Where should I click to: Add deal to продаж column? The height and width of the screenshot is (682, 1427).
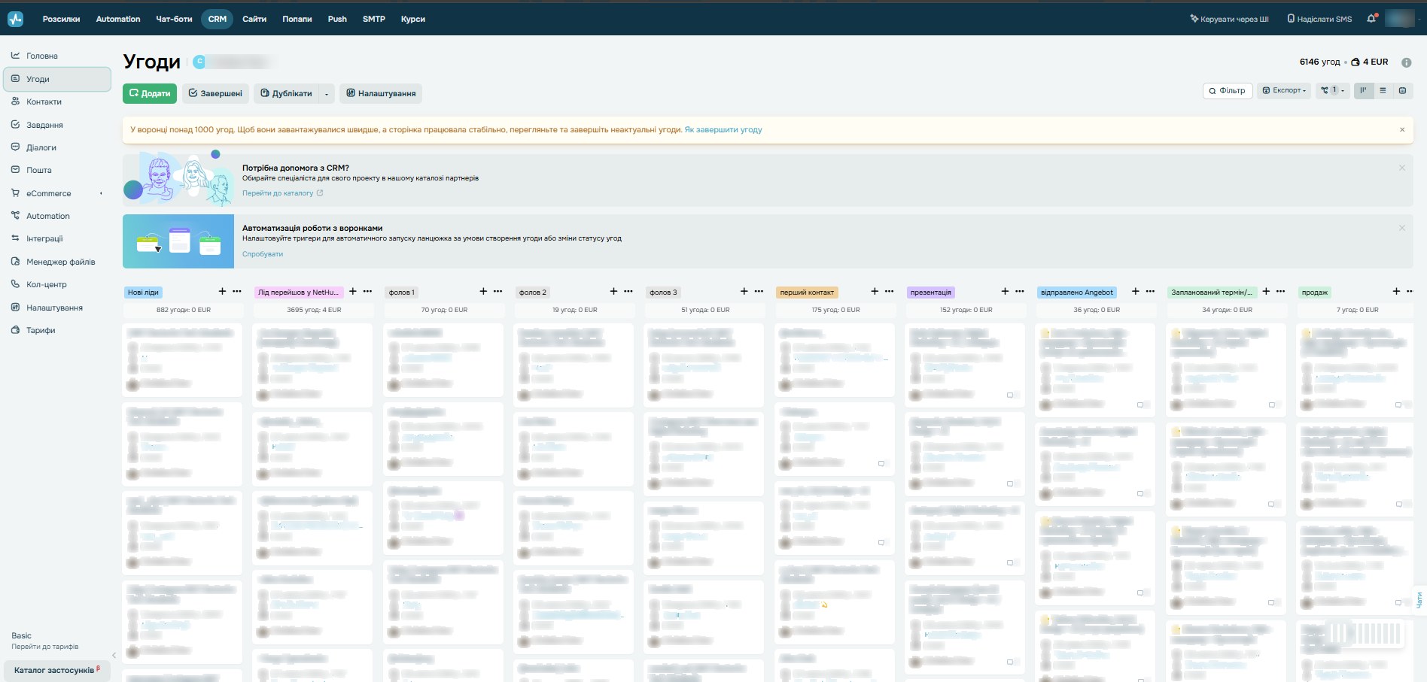pyautogui.click(x=1396, y=291)
